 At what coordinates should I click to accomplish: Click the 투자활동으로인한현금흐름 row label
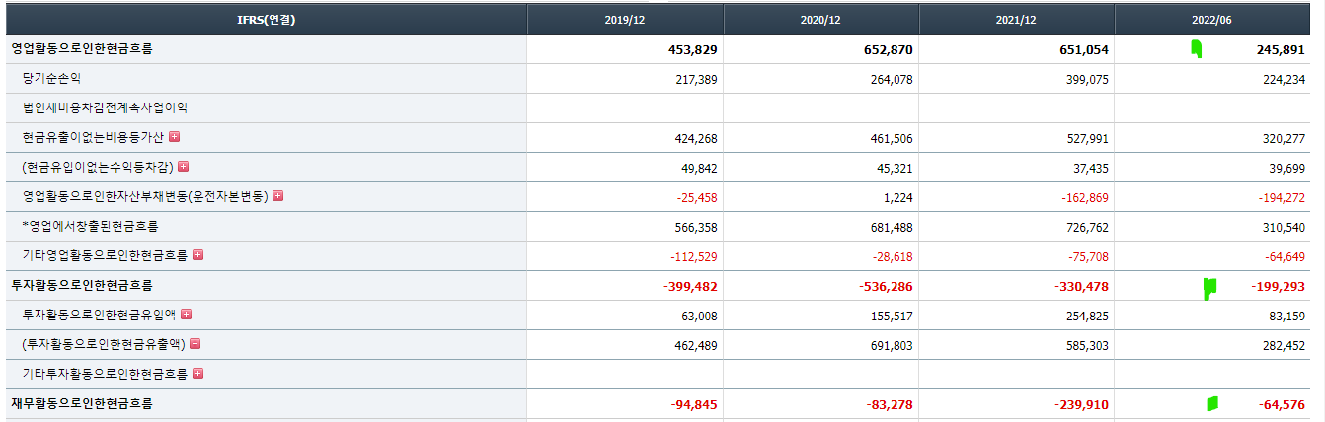82,285
